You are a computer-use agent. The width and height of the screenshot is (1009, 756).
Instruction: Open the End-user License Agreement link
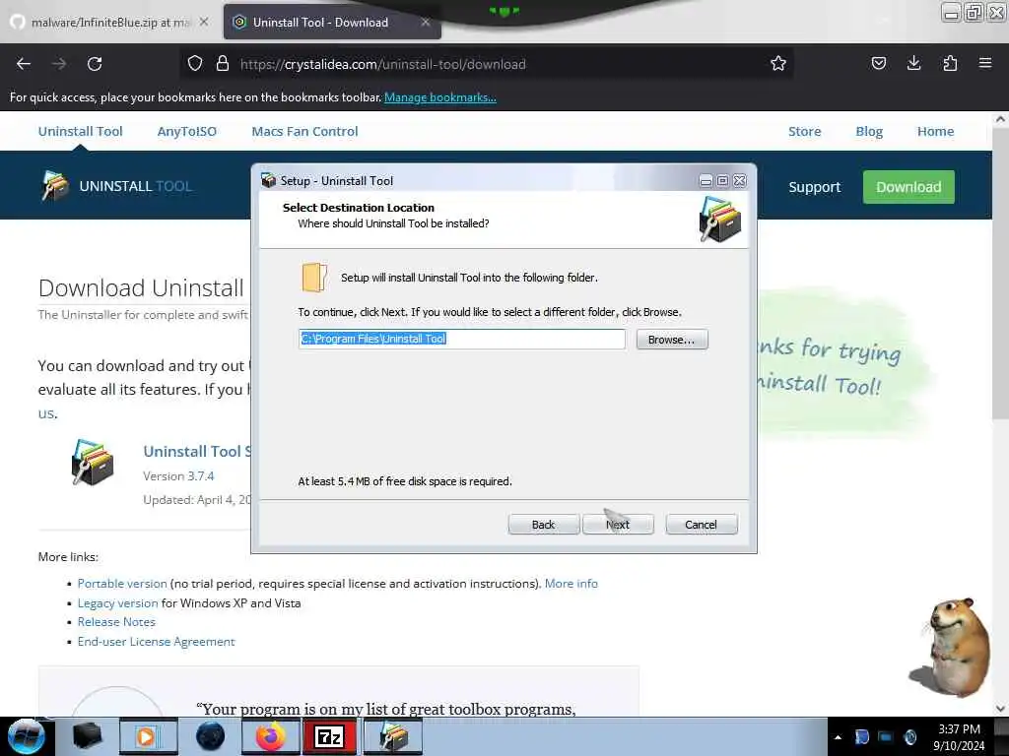(156, 642)
